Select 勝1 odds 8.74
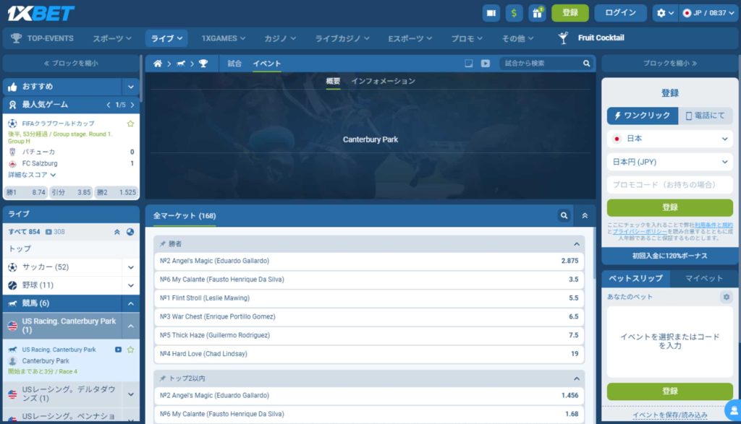Viewport: 741px width, 424px height. [25, 192]
